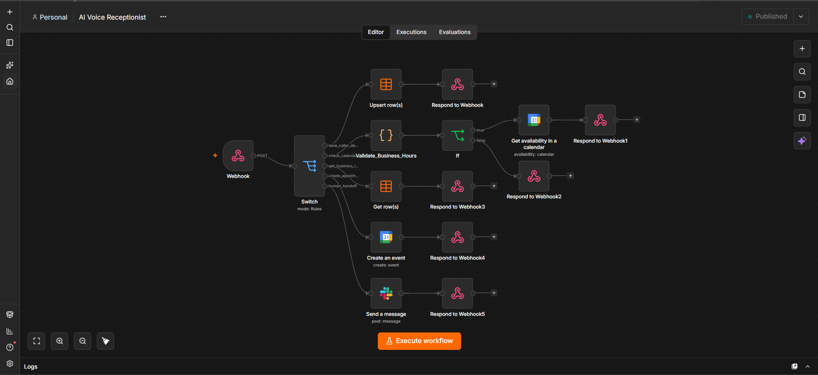Add node after Respond to Webhook3
Image resolution: width=818 pixels, height=375 pixels.
(494, 186)
